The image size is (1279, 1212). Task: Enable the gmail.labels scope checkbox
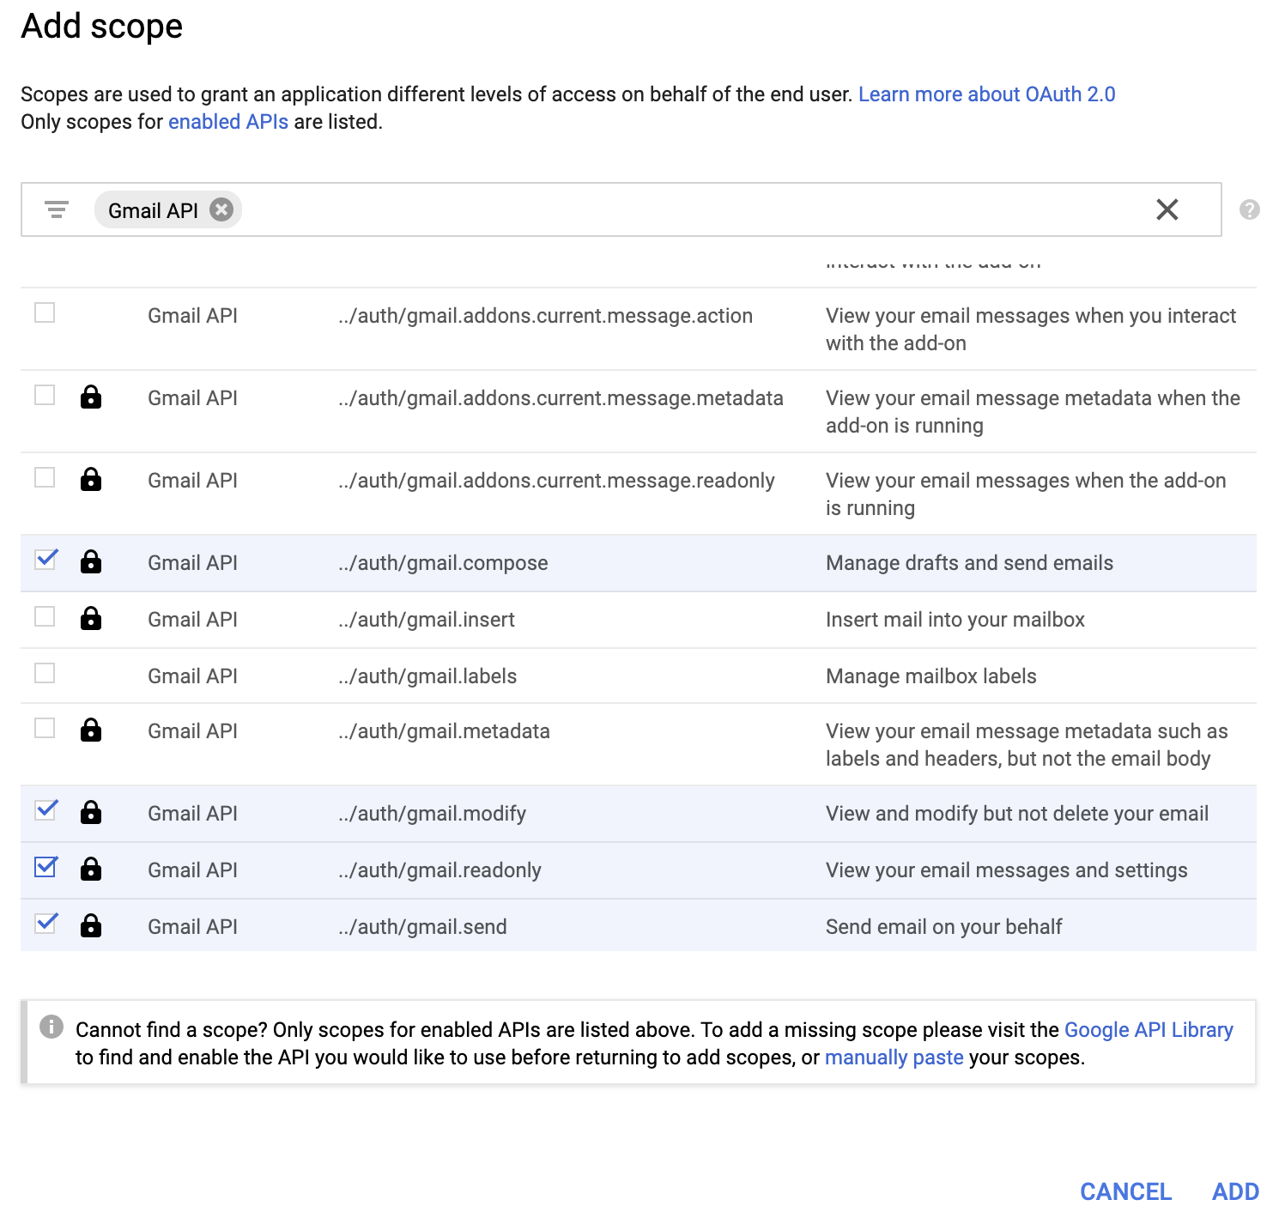(x=45, y=673)
